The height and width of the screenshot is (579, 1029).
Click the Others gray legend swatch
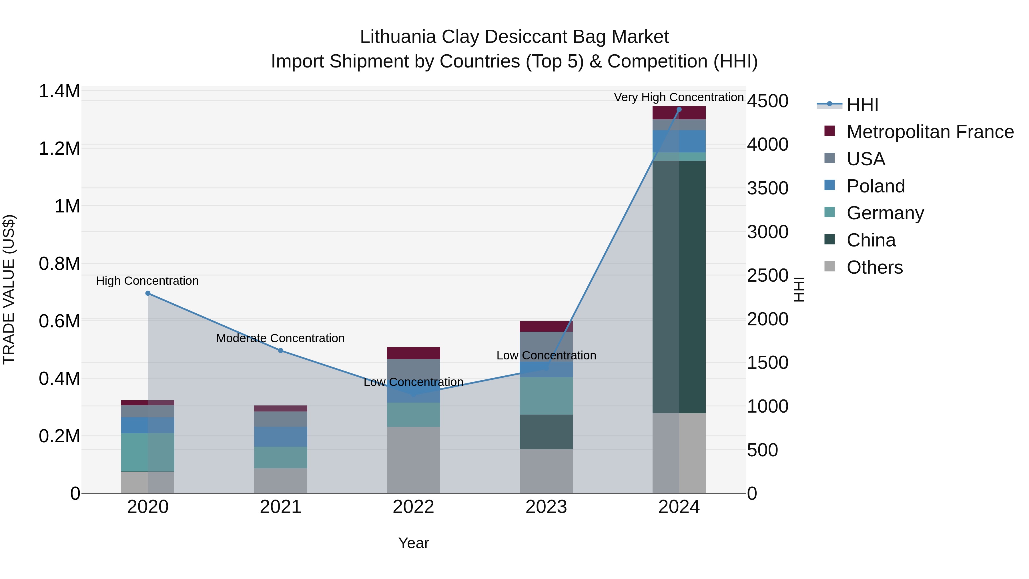click(x=830, y=266)
